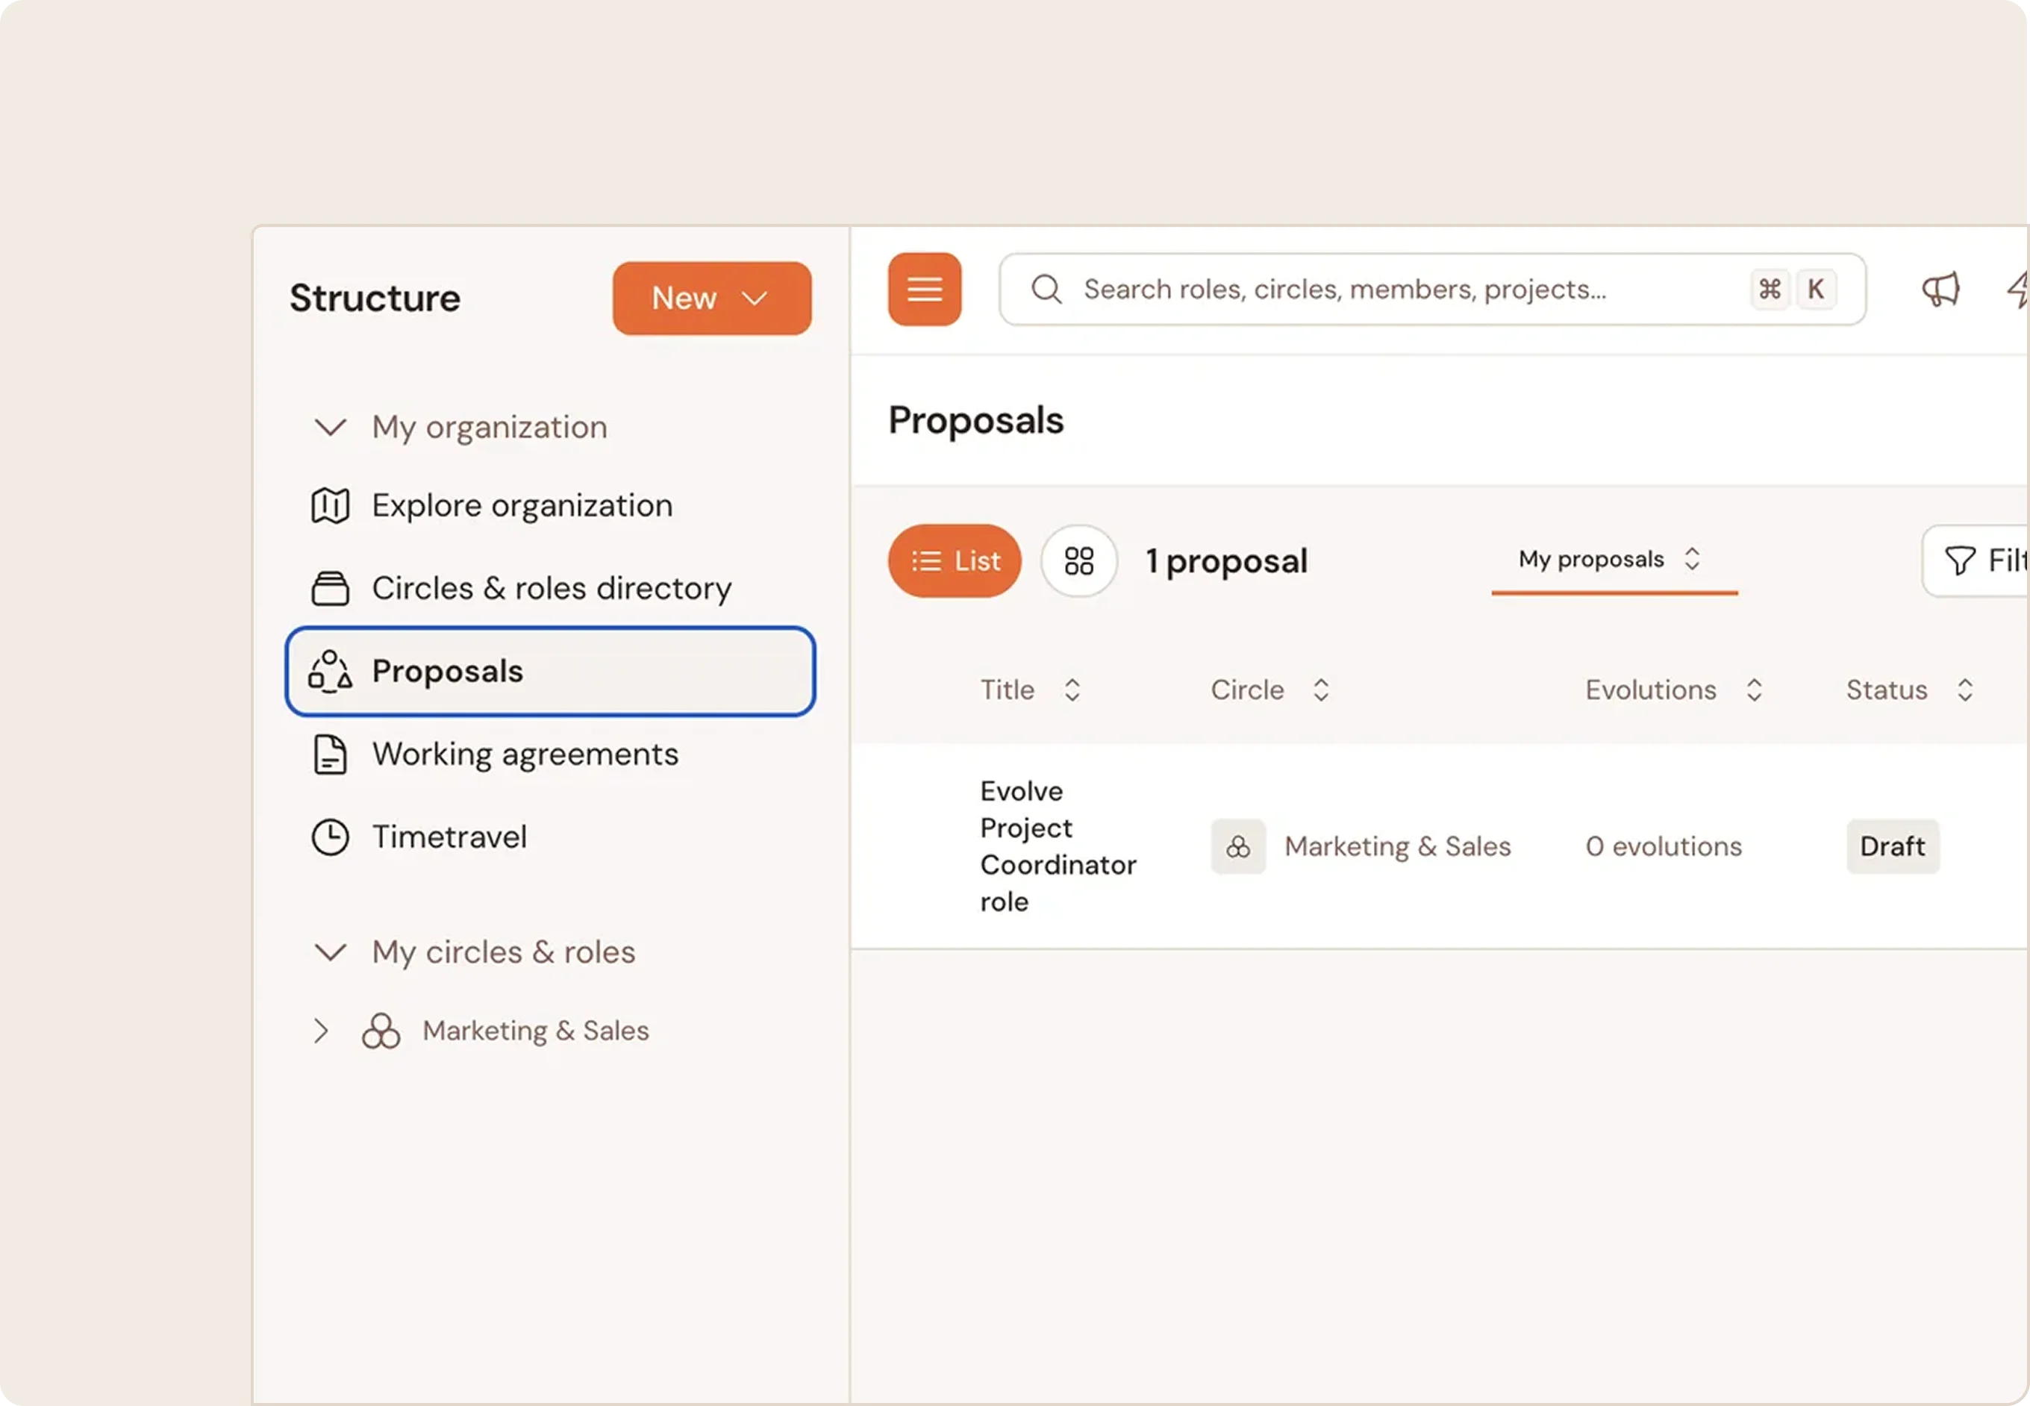Viewport: 2030px width, 1406px height.
Task: Click the lightning bolt icon in the top bar
Action: 2019,289
